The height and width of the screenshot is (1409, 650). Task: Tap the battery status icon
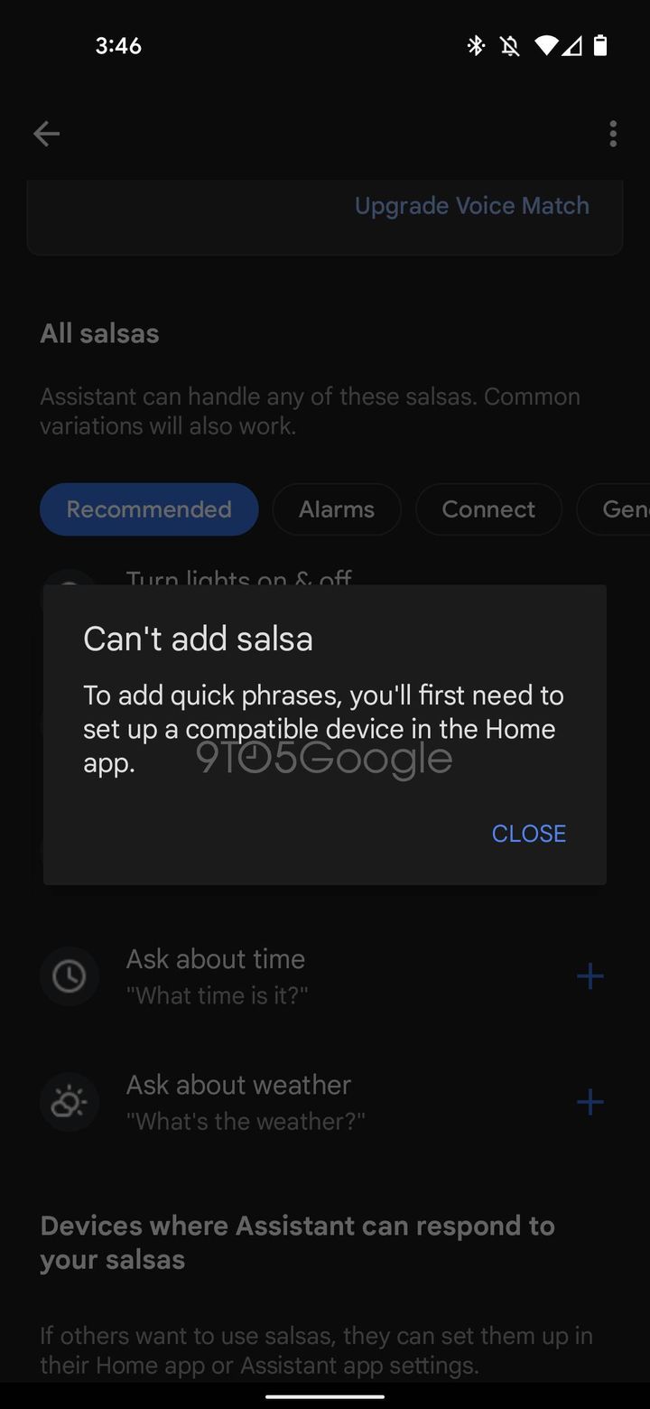click(600, 45)
